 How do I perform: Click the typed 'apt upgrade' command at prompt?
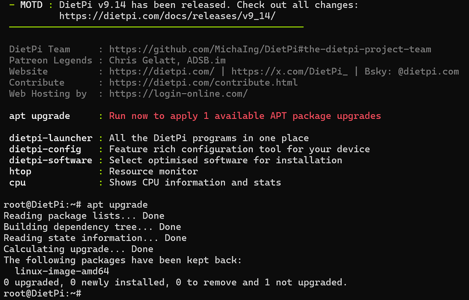pyautogui.click(x=117, y=204)
